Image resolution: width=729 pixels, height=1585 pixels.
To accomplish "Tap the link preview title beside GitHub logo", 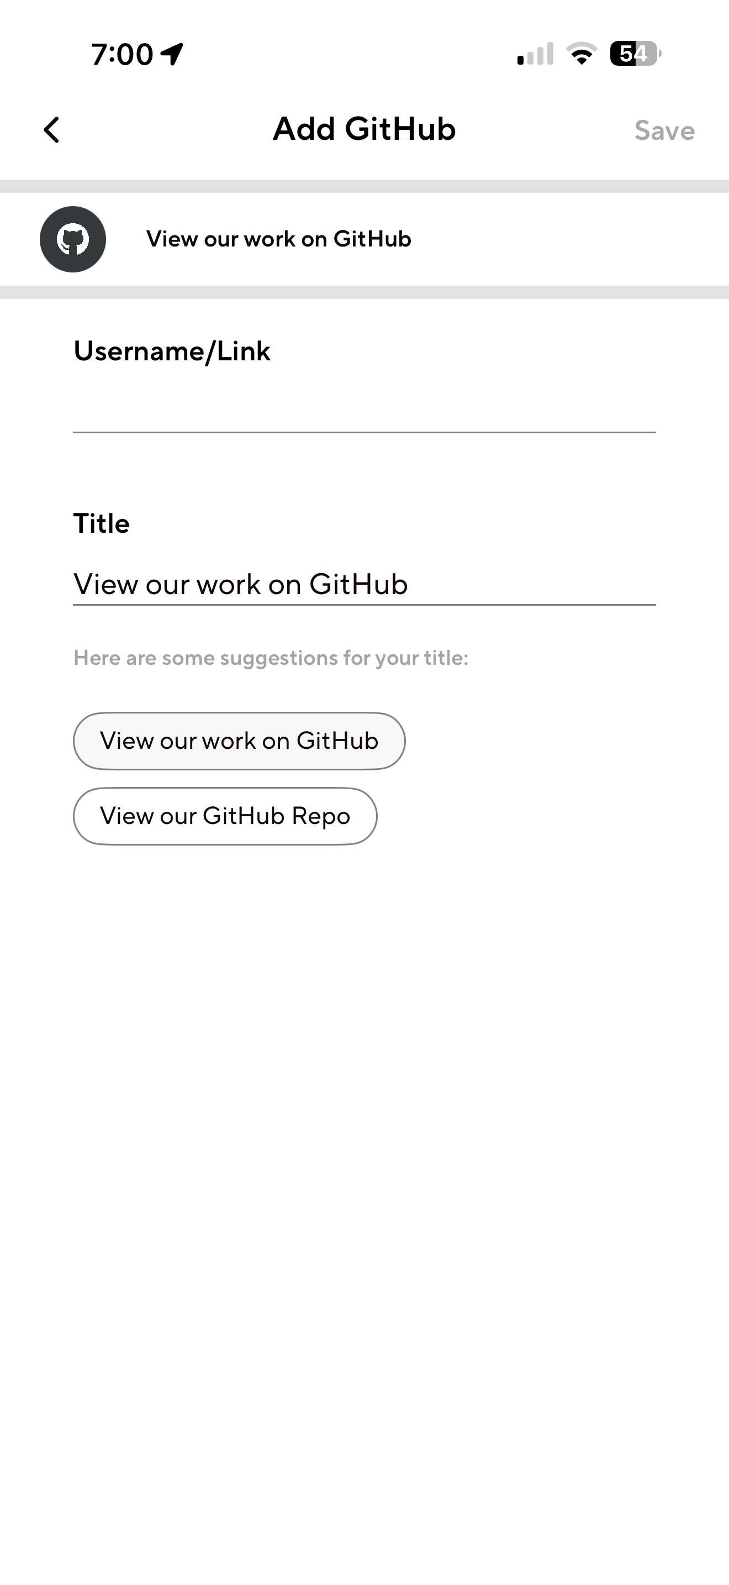I will point(278,239).
